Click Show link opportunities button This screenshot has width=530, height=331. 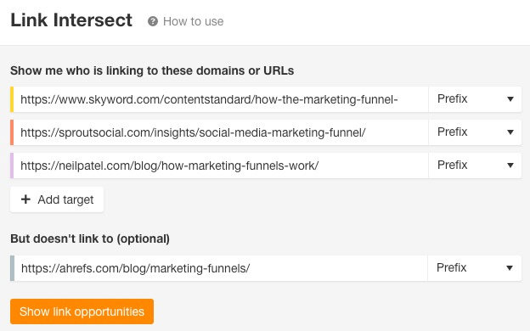pos(82,311)
